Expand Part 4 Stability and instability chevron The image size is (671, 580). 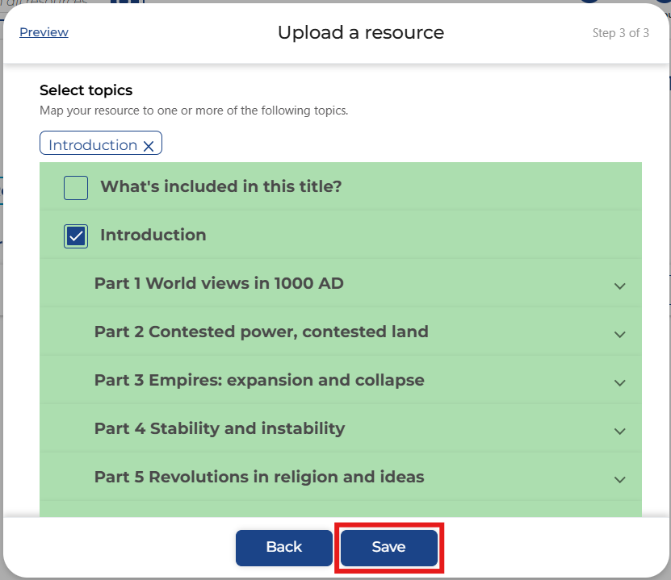(619, 431)
